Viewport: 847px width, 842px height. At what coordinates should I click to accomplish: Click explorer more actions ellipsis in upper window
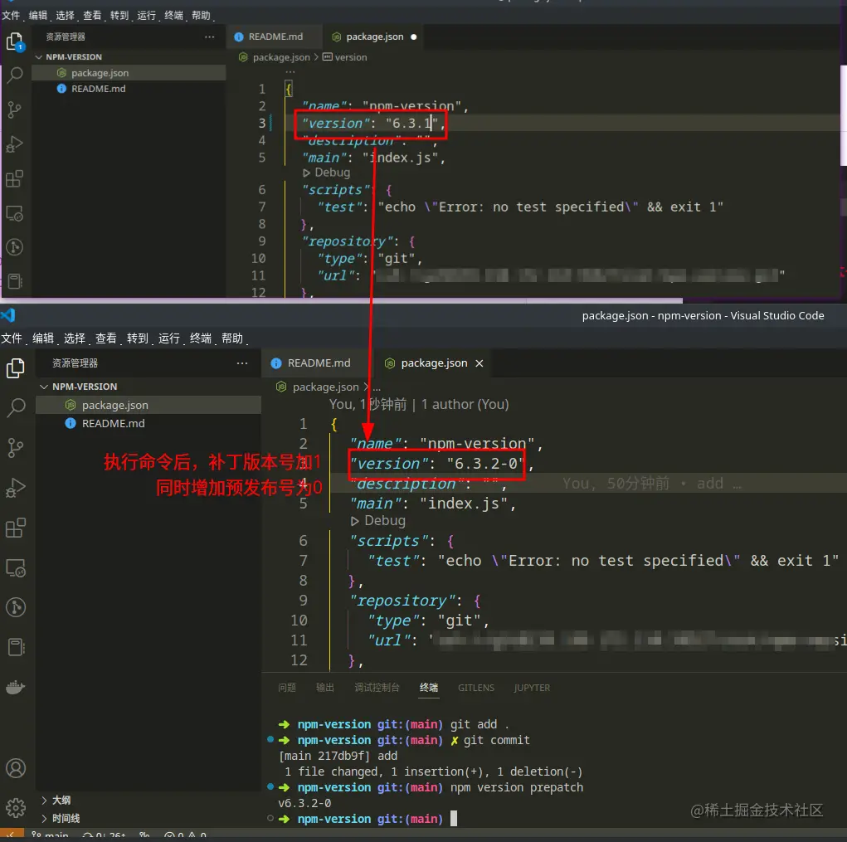click(x=210, y=37)
